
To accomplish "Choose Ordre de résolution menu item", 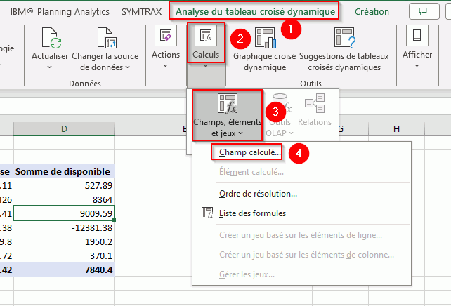I will pos(258,194).
